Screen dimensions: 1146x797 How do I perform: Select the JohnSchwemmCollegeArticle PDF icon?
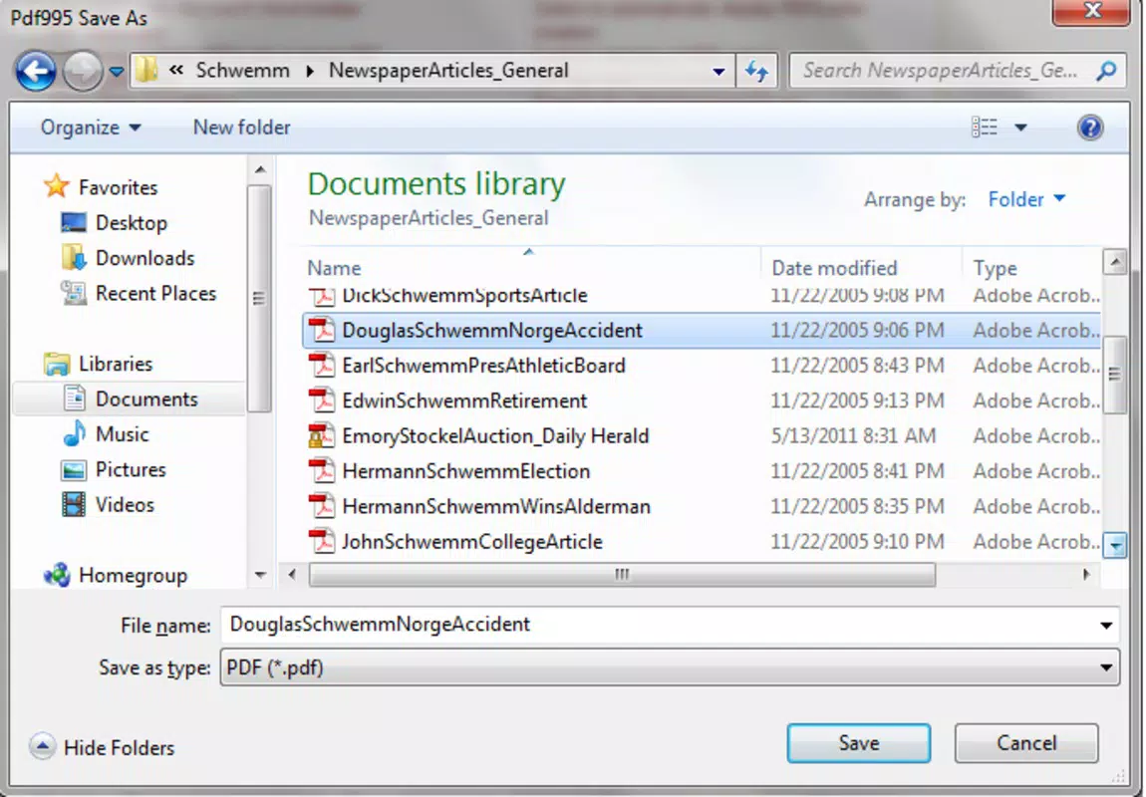point(321,541)
